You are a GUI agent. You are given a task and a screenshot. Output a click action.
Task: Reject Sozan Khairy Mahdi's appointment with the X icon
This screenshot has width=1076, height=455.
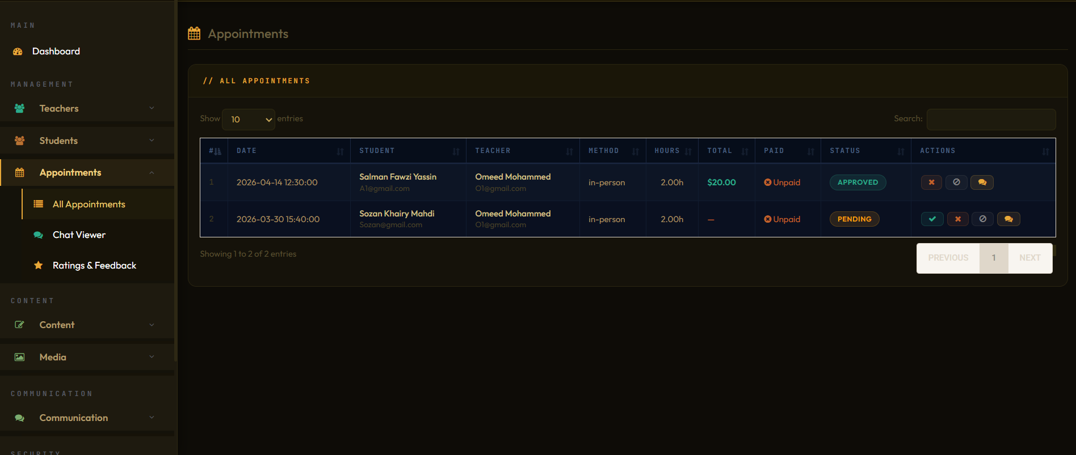point(958,219)
